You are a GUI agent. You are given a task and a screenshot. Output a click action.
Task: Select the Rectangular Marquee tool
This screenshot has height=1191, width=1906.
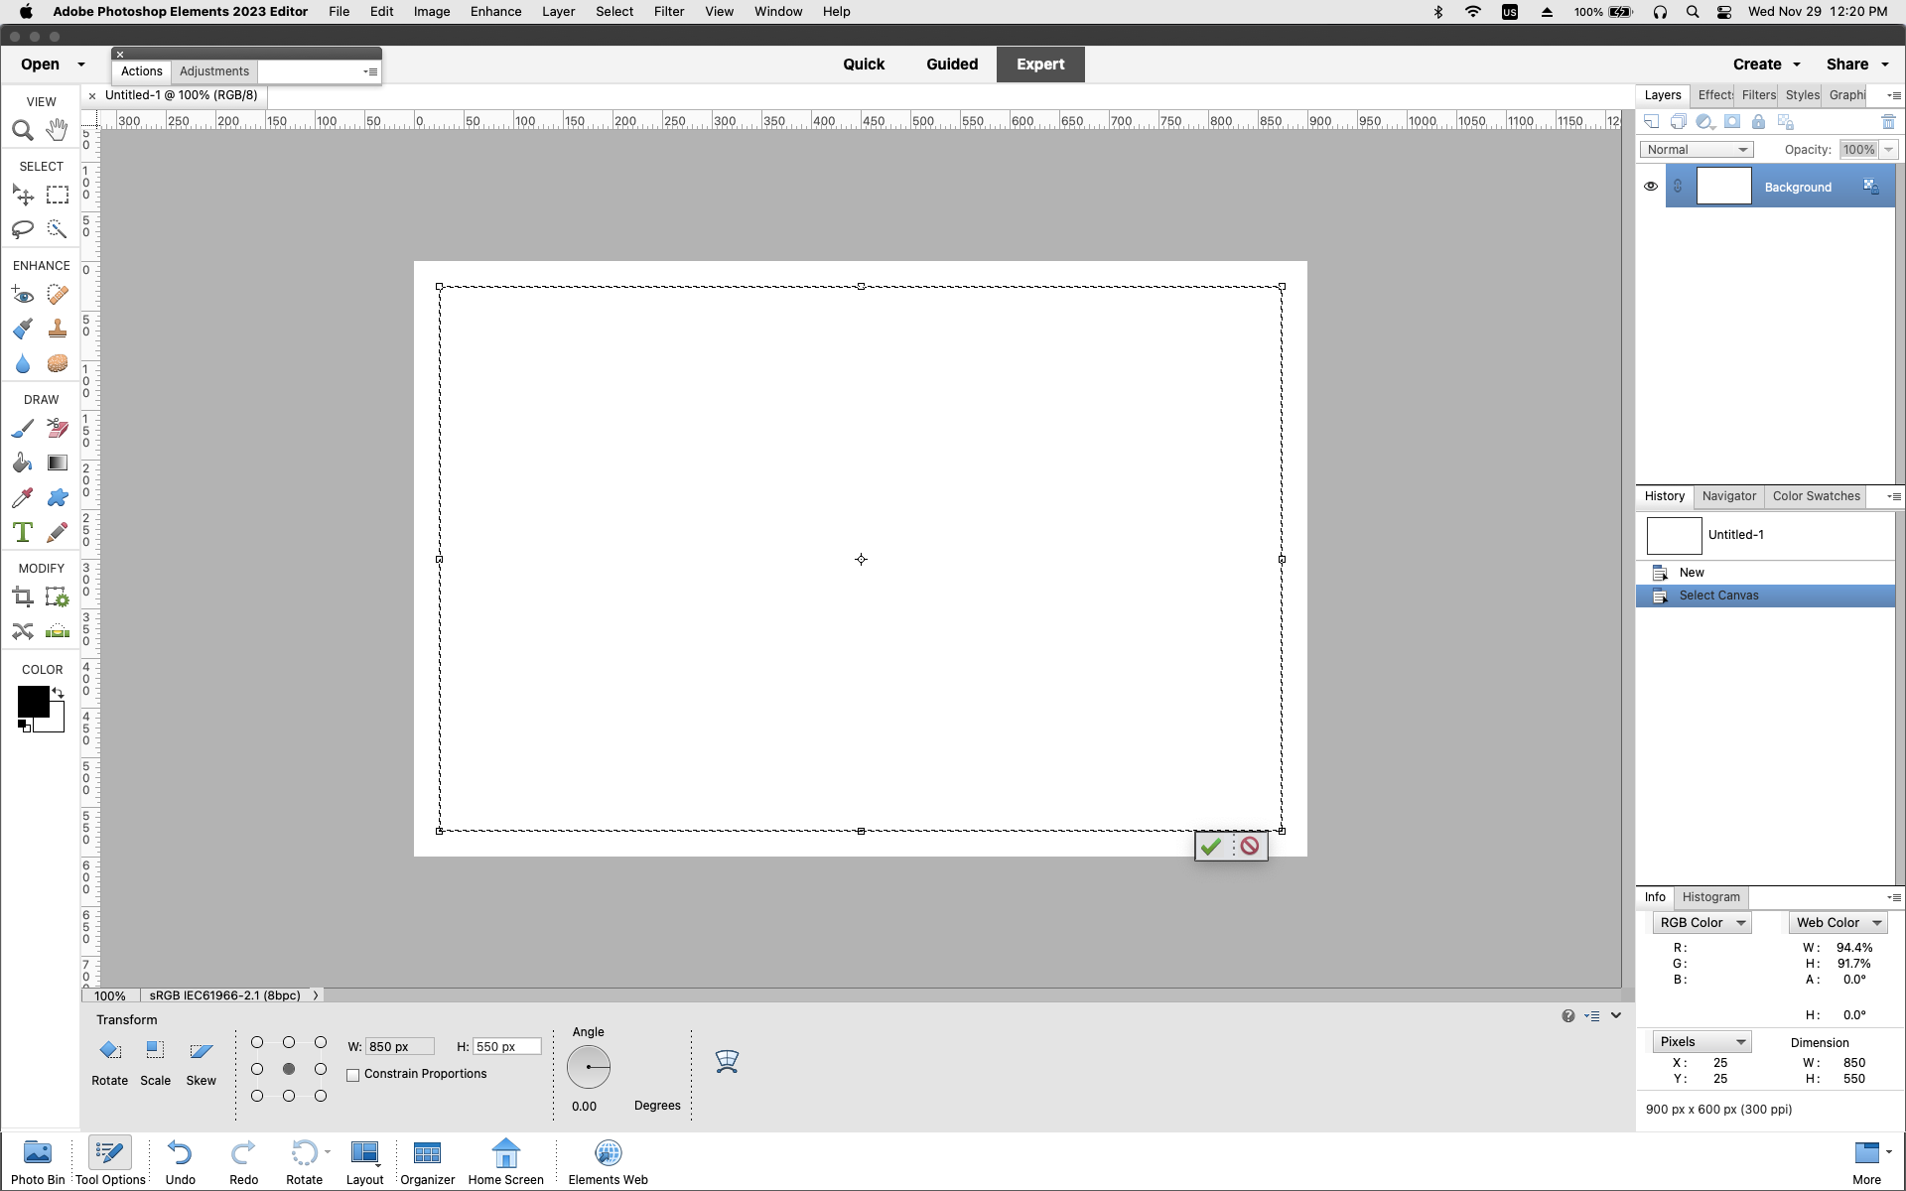pos(57,195)
